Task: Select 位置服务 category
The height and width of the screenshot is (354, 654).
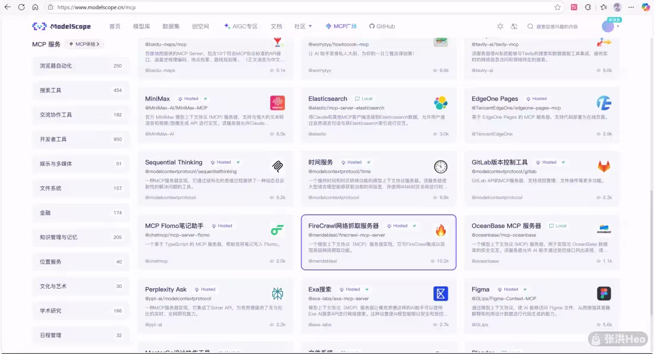Action: coord(81,262)
